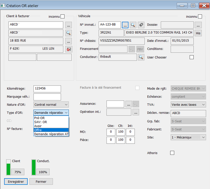
Task: Click the Conducteur field containing thibault
Action: coord(118,57)
